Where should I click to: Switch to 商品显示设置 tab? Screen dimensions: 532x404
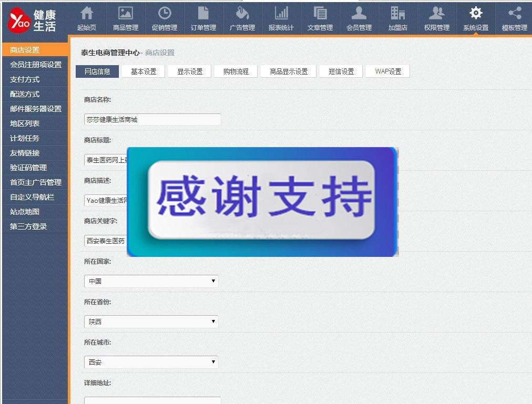tap(289, 71)
